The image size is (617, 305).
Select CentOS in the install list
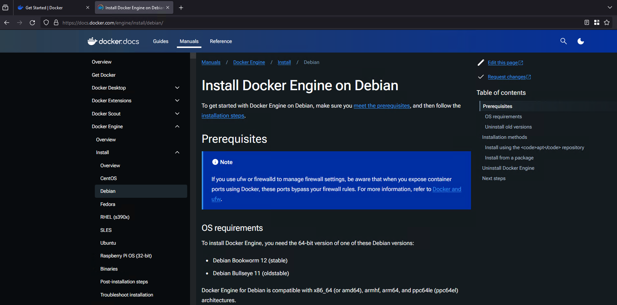pyautogui.click(x=108, y=178)
